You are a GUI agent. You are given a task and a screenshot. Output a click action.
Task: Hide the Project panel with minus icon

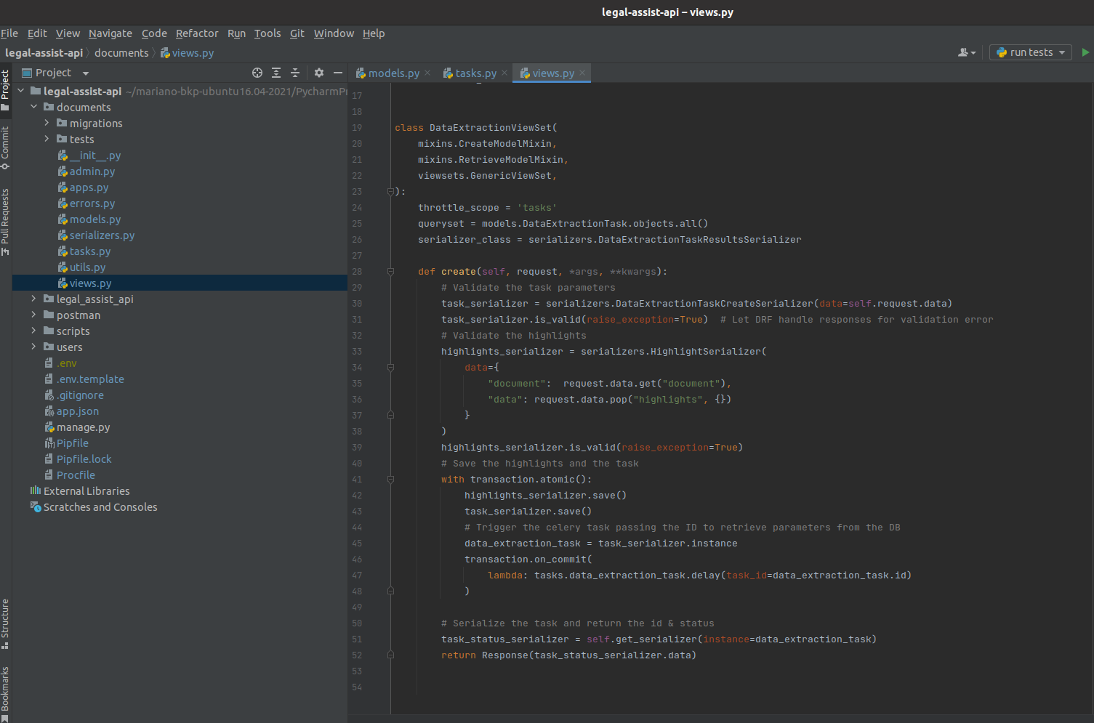[x=338, y=73]
